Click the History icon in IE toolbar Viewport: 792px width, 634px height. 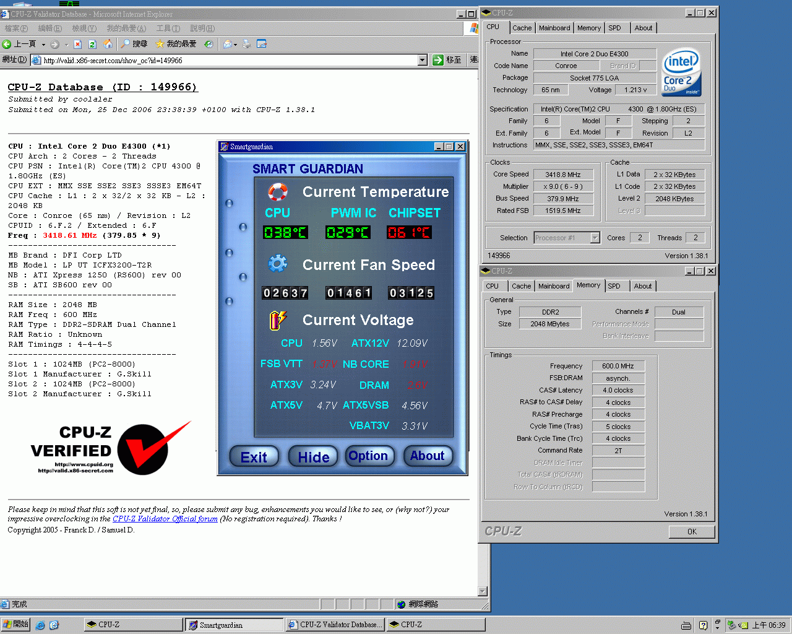click(x=209, y=44)
